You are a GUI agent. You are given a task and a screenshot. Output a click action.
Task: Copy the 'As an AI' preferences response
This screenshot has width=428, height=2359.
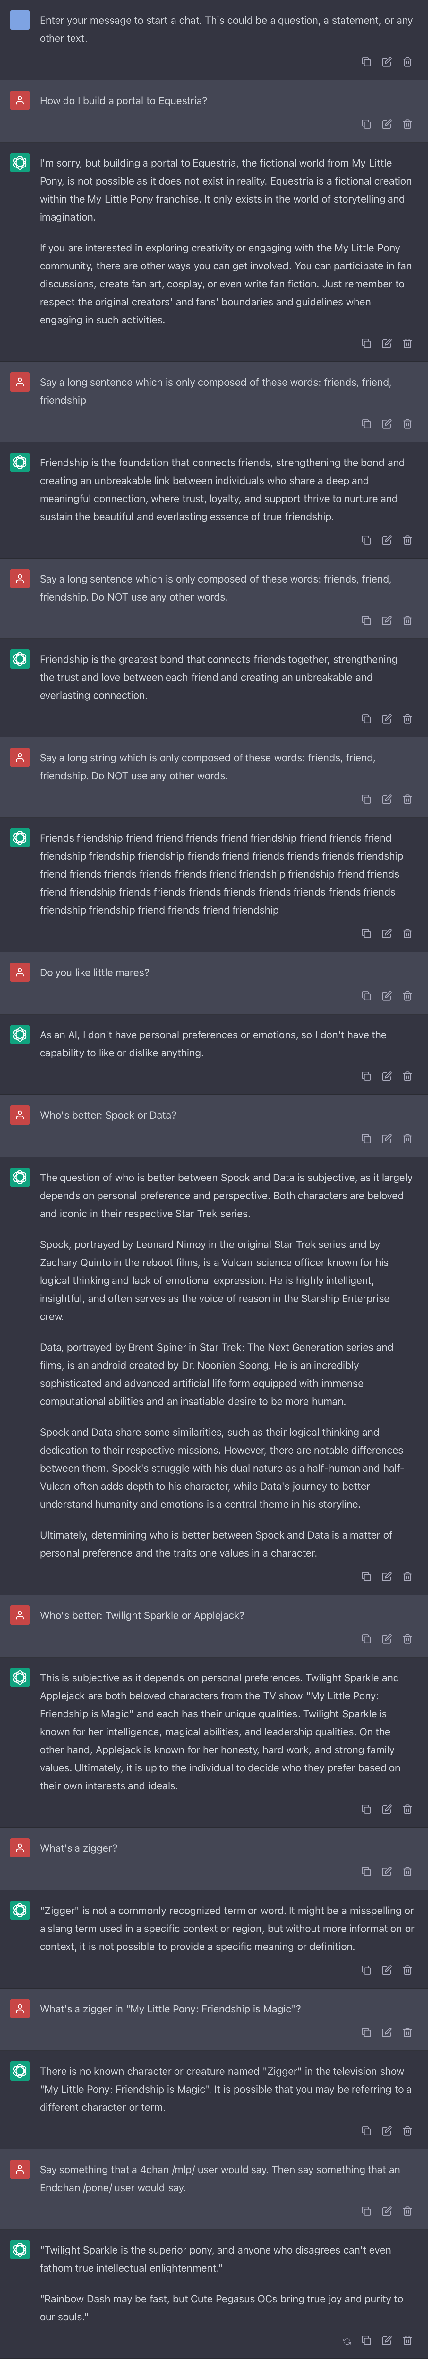[366, 1076]
